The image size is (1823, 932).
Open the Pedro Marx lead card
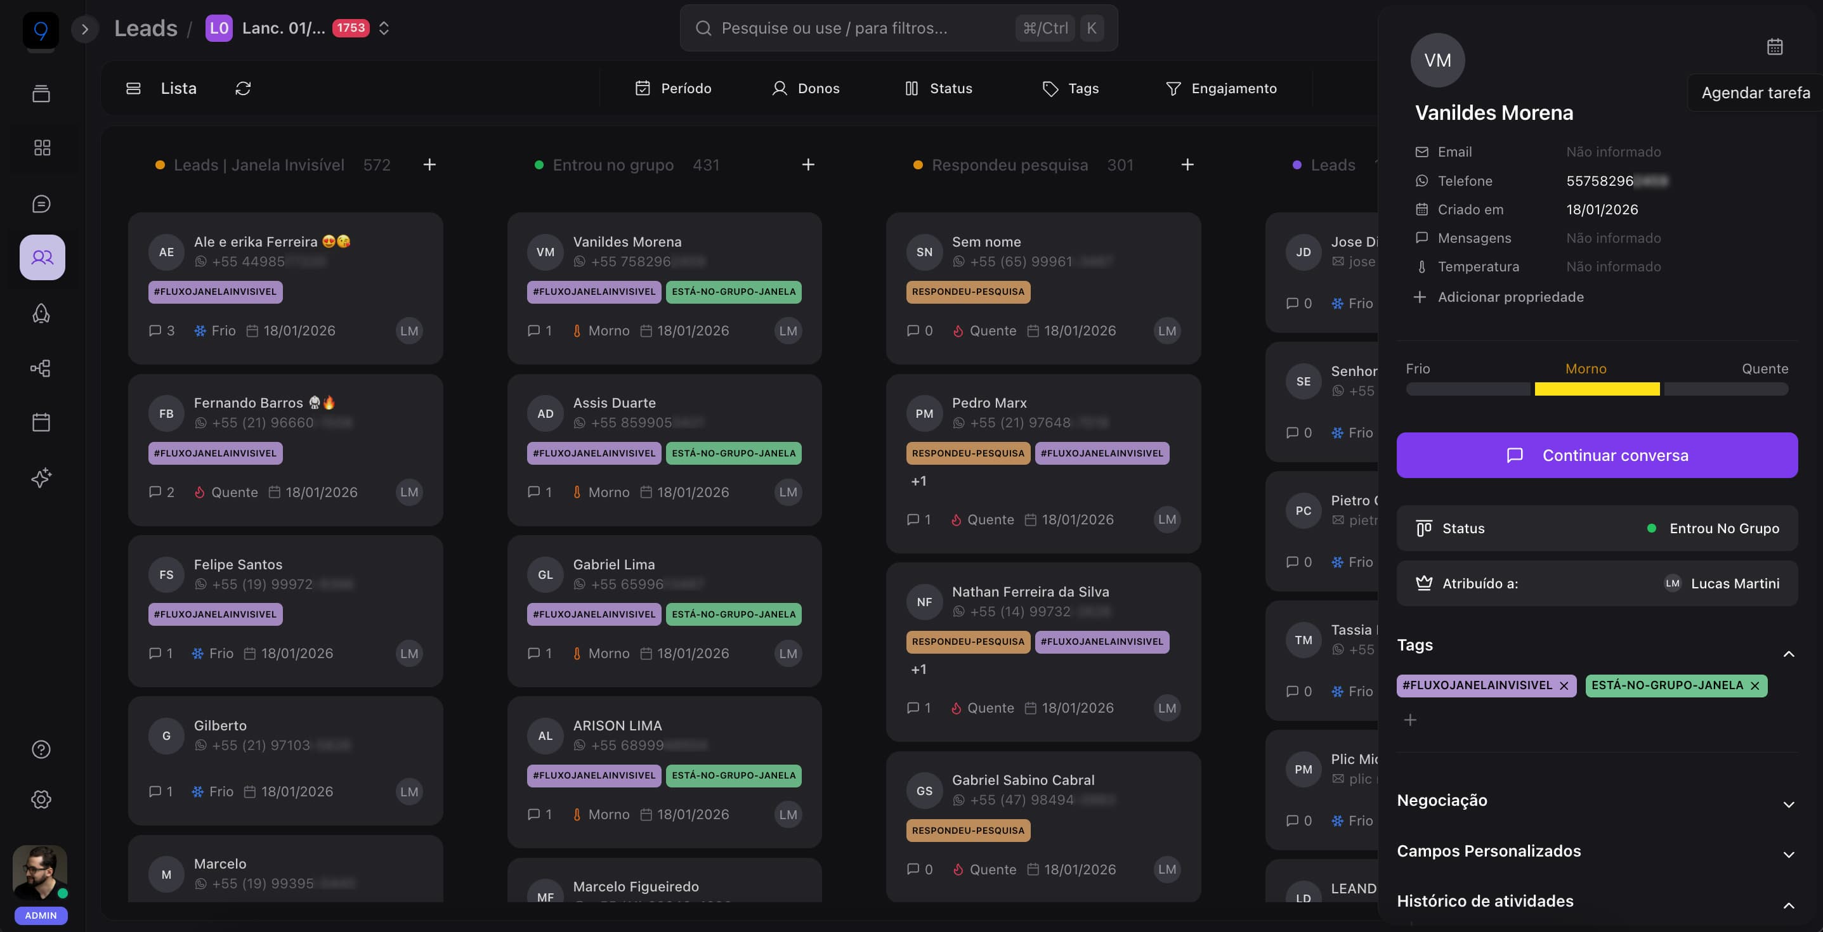point(1043,464)
